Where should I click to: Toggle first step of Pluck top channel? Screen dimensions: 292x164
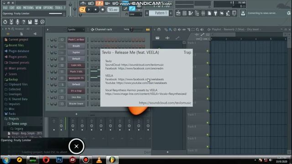click(x=92, y=40)
